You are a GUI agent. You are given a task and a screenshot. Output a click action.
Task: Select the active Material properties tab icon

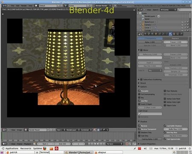coord(170,34)
